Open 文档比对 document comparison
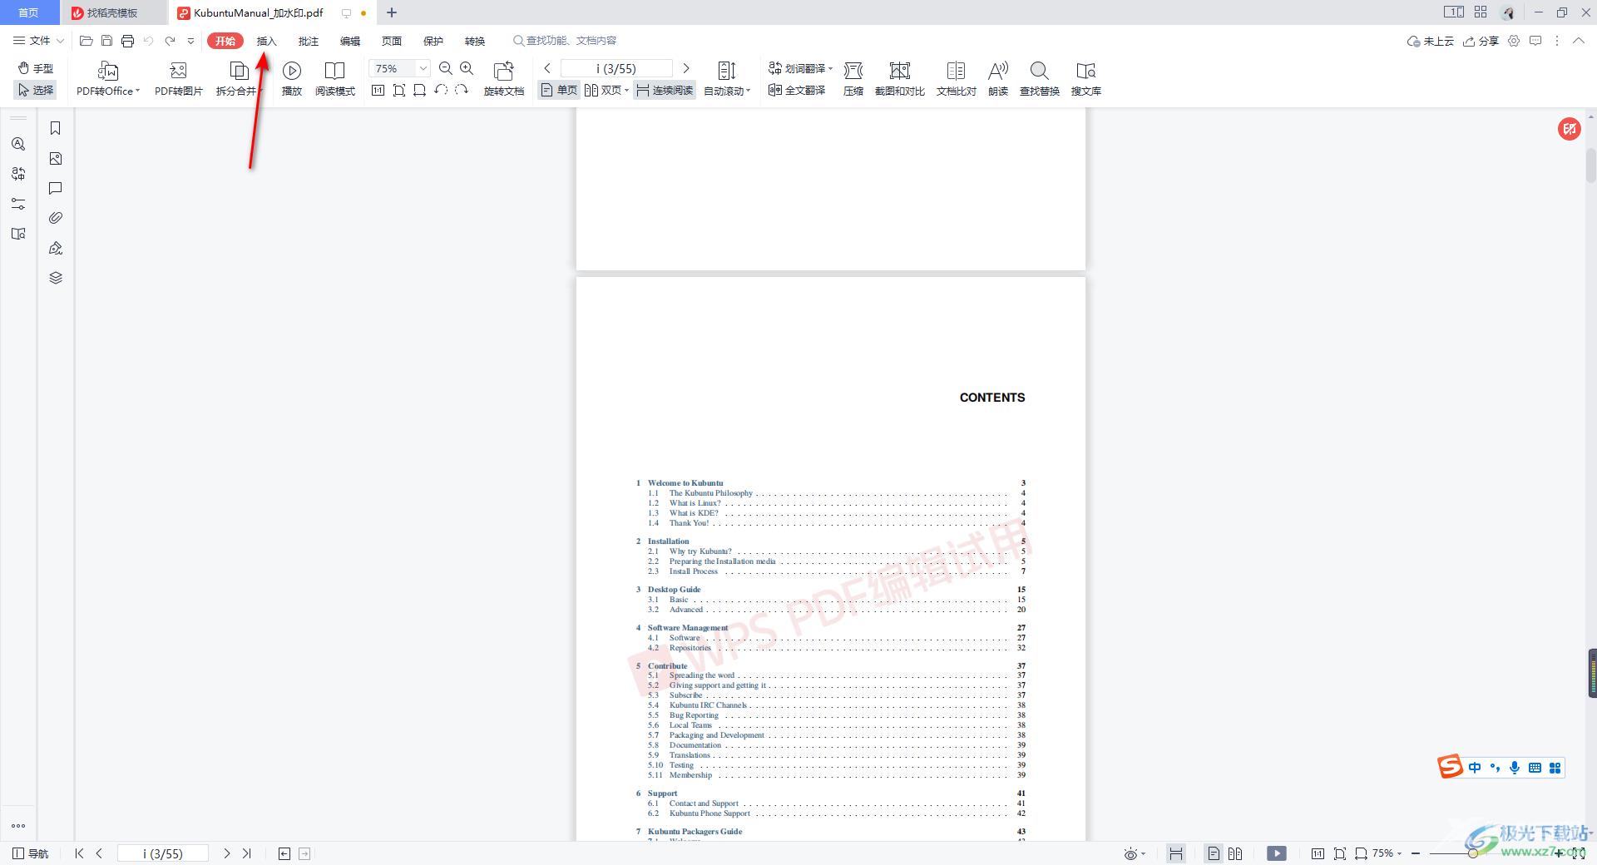 (x=957, y=80)
